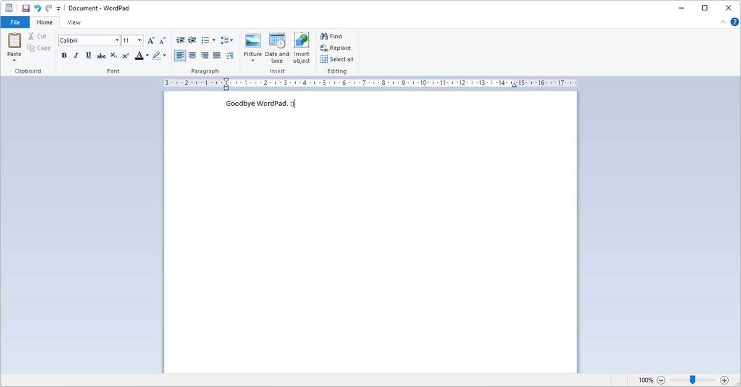This screenshot has height=387, width=741.
Task: Toggle the bulleted list
Action: pyautogui.click(x=206, y=40)
